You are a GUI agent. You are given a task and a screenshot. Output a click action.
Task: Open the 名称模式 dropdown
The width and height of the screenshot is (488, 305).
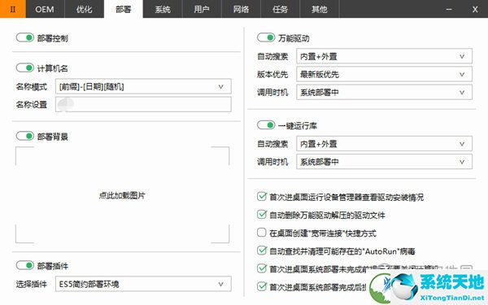click(143, 86)
